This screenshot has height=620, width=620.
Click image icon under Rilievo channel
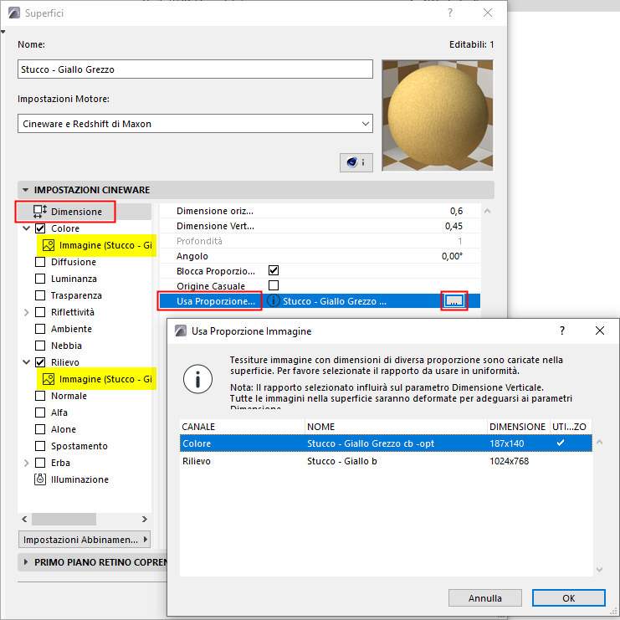pyautogui.click(x=49, y=379)
